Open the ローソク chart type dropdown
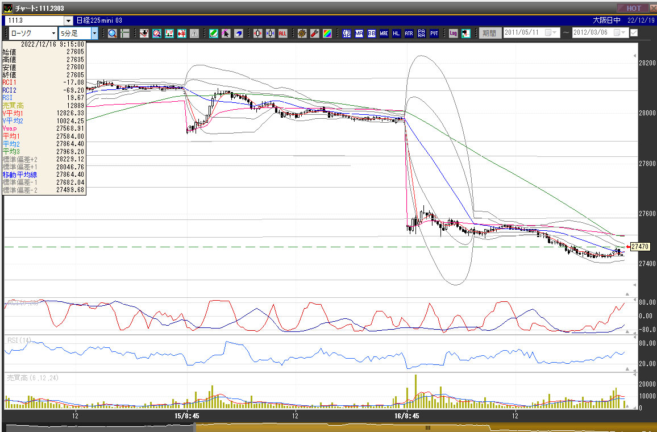The width and height of the screenshot is (657, 432). pyautogui.click(x=53, y=33)
